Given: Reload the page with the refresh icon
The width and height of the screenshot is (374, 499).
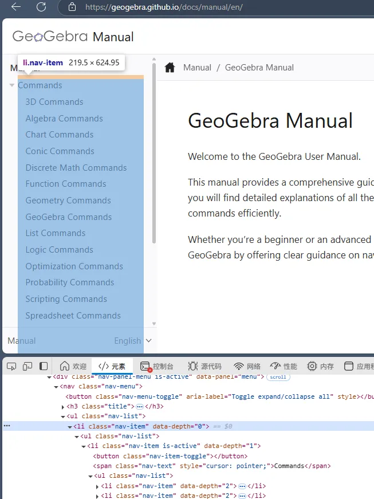Looking at the screenshot, I should pyautogui.click(x=41, y=7).
